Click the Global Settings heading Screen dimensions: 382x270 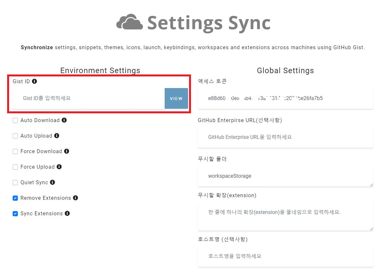[285, 71]
